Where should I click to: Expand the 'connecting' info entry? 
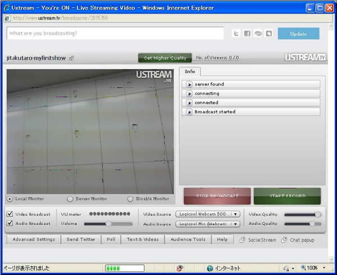pos(189,94)
